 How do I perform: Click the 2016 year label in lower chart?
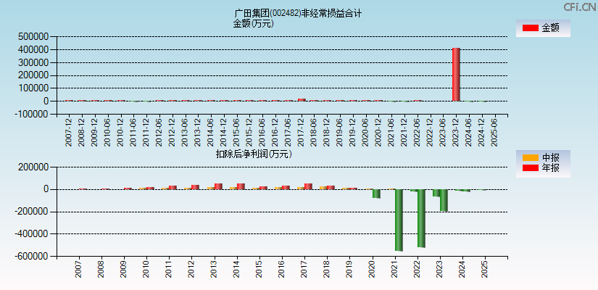pyautogui.click(x=281, y=269)
